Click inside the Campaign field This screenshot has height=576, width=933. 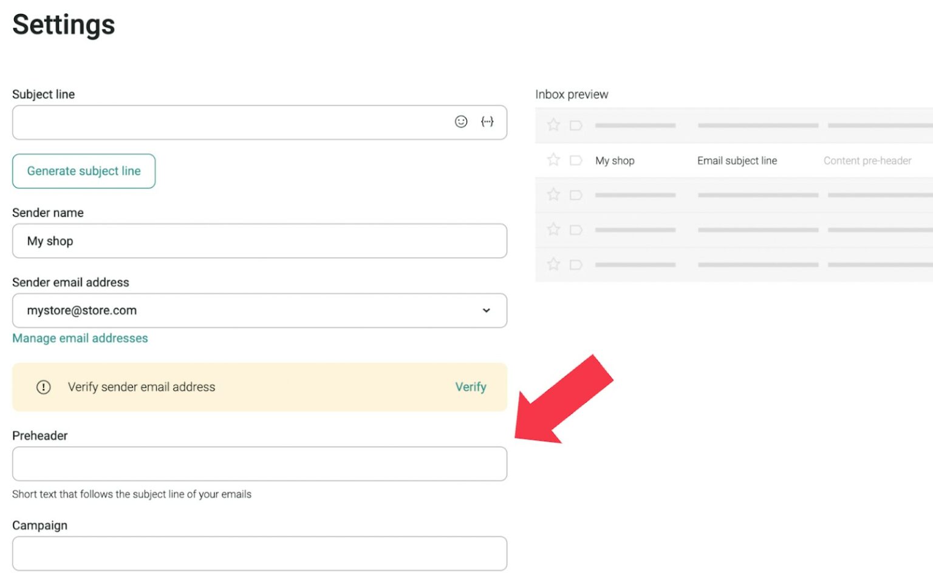coord(259,553)
